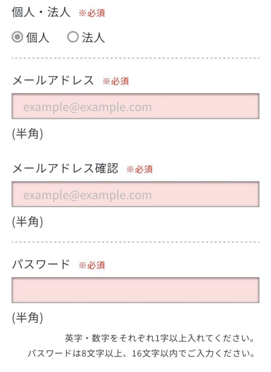
Task: Click the 法人 option label text
Action: (x=93, y=37)
